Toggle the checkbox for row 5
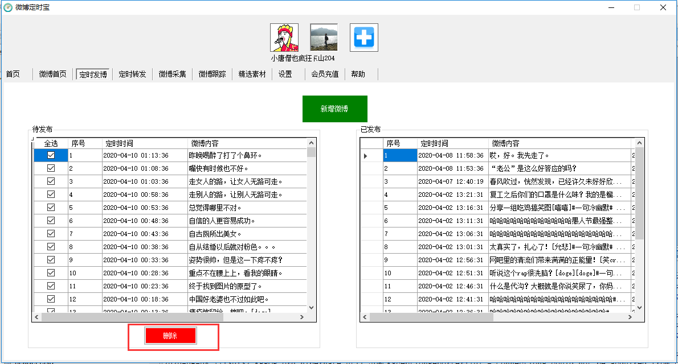 tap(51, 207)
